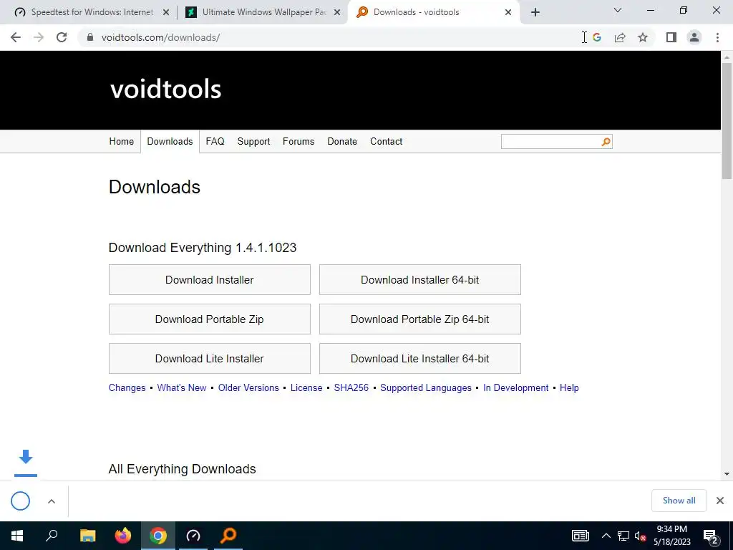Click Download Installer 64-bit button
The width and height of the screenshot is (733, 550).
(x=419, y=280)
